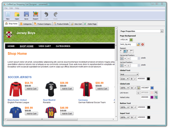Browse for background image file icon
The width and height of the screenshot is (169, 128).
coord(138,44)
